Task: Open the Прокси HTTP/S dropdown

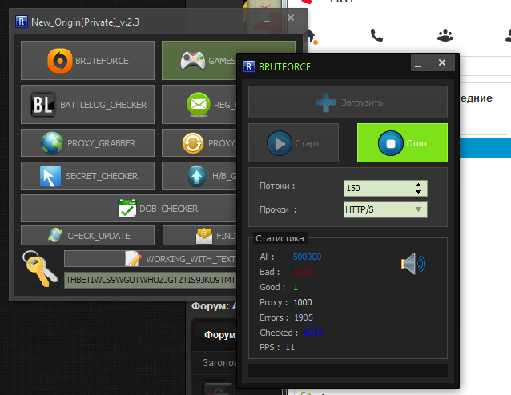Action: [385, 209]
